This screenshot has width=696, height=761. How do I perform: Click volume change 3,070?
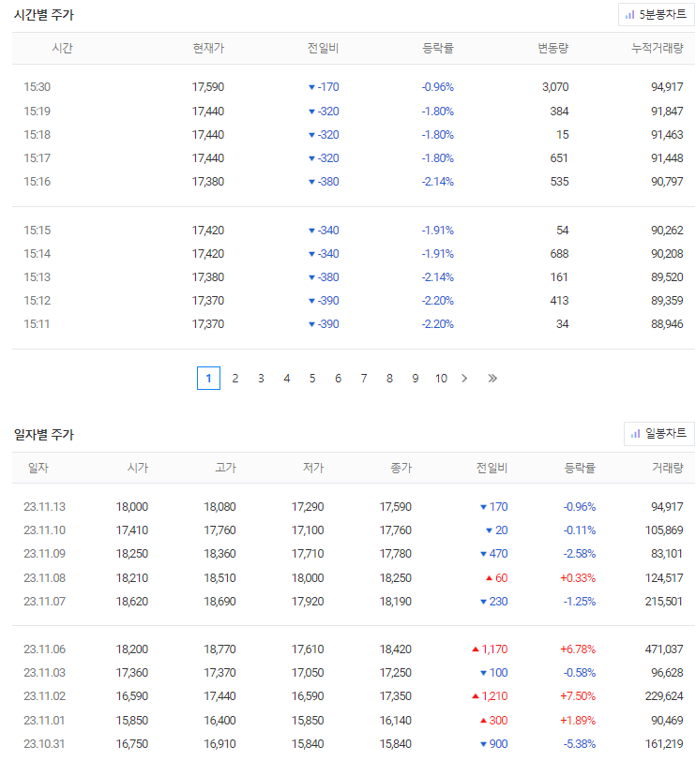555,87
